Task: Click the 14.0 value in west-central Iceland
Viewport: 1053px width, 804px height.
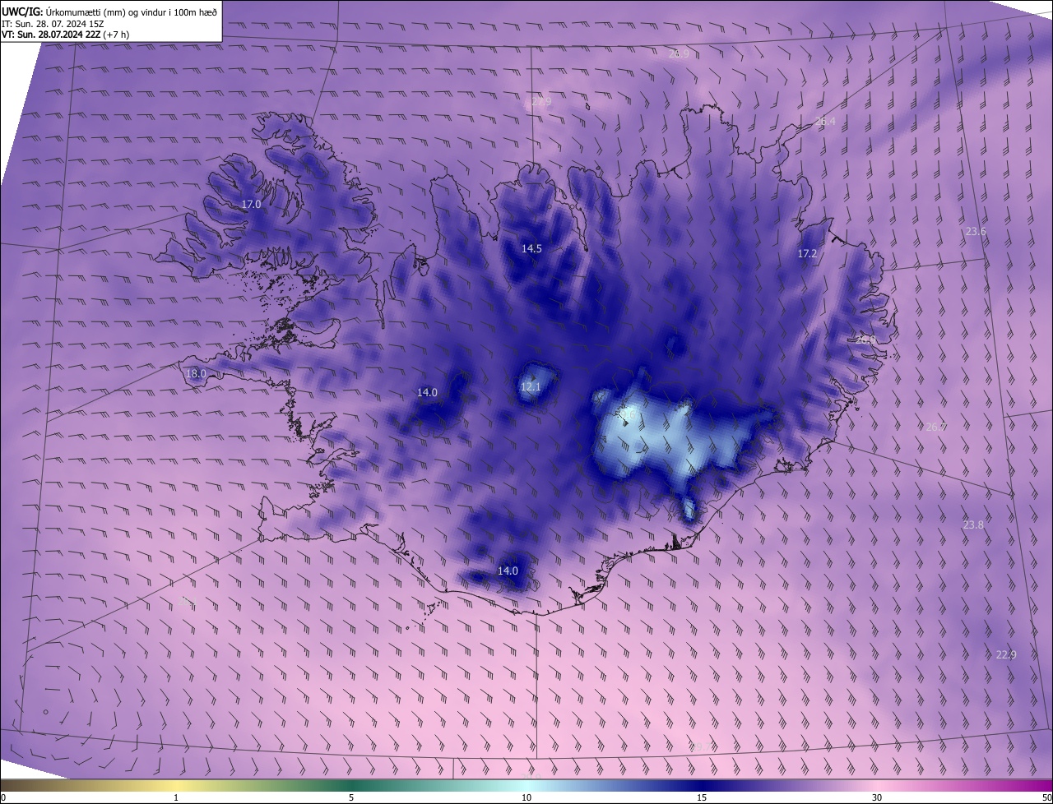Action: pos(427,392)
